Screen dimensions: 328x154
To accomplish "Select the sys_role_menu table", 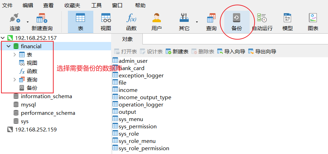I will (137, 141).
